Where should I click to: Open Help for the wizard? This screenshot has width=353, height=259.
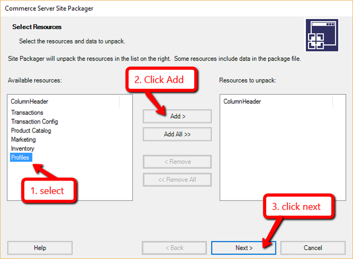[40, 248]
